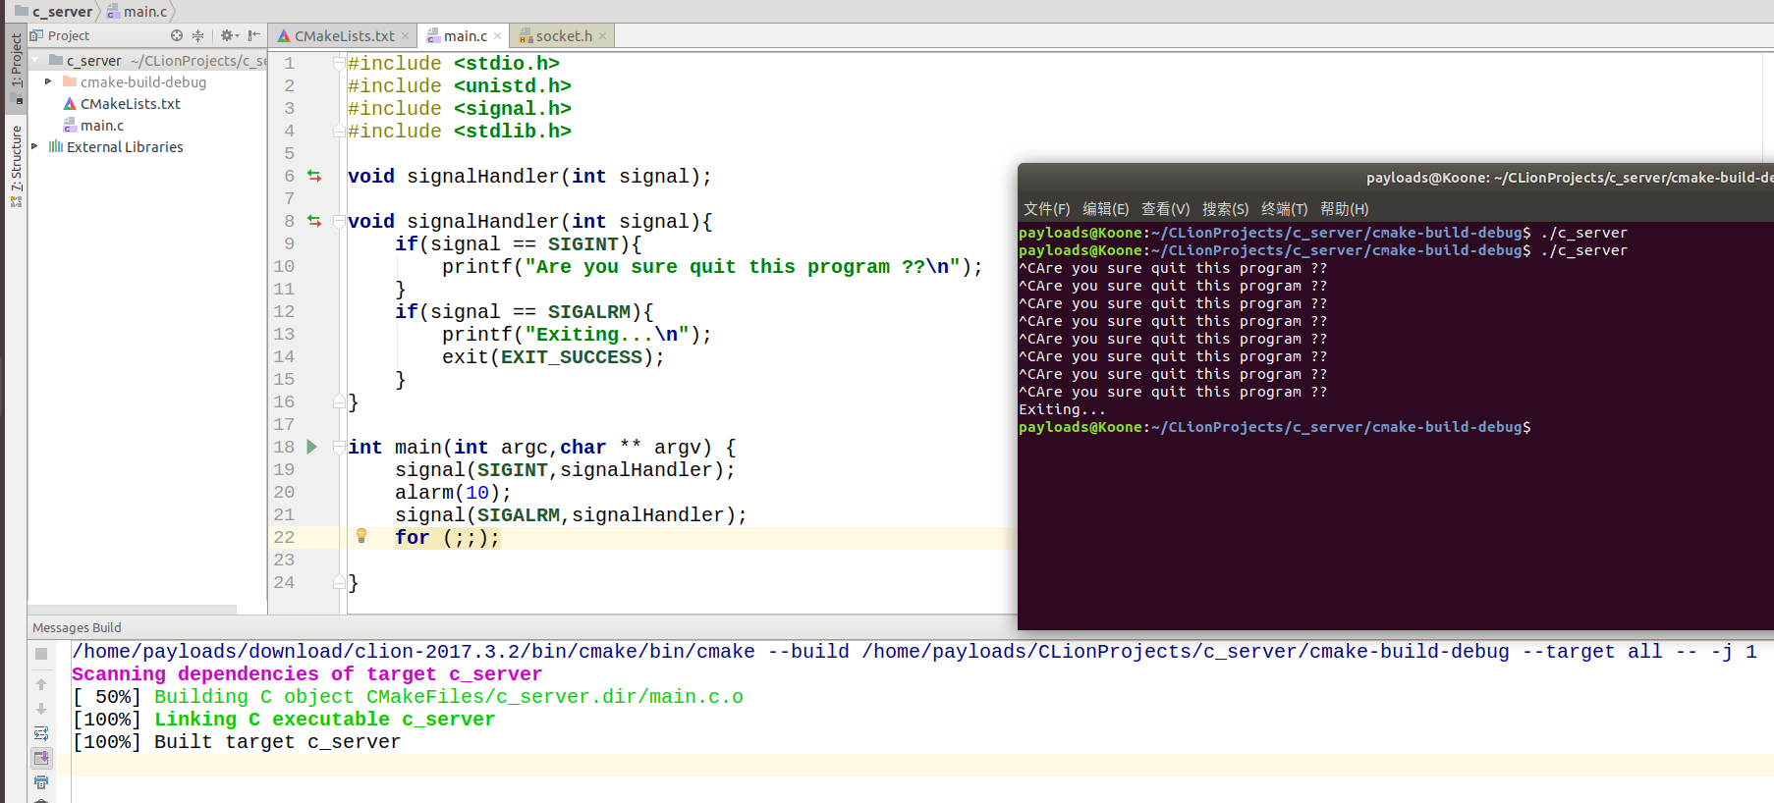Click the gutter navigation arrows on line 8

(314, 221)
